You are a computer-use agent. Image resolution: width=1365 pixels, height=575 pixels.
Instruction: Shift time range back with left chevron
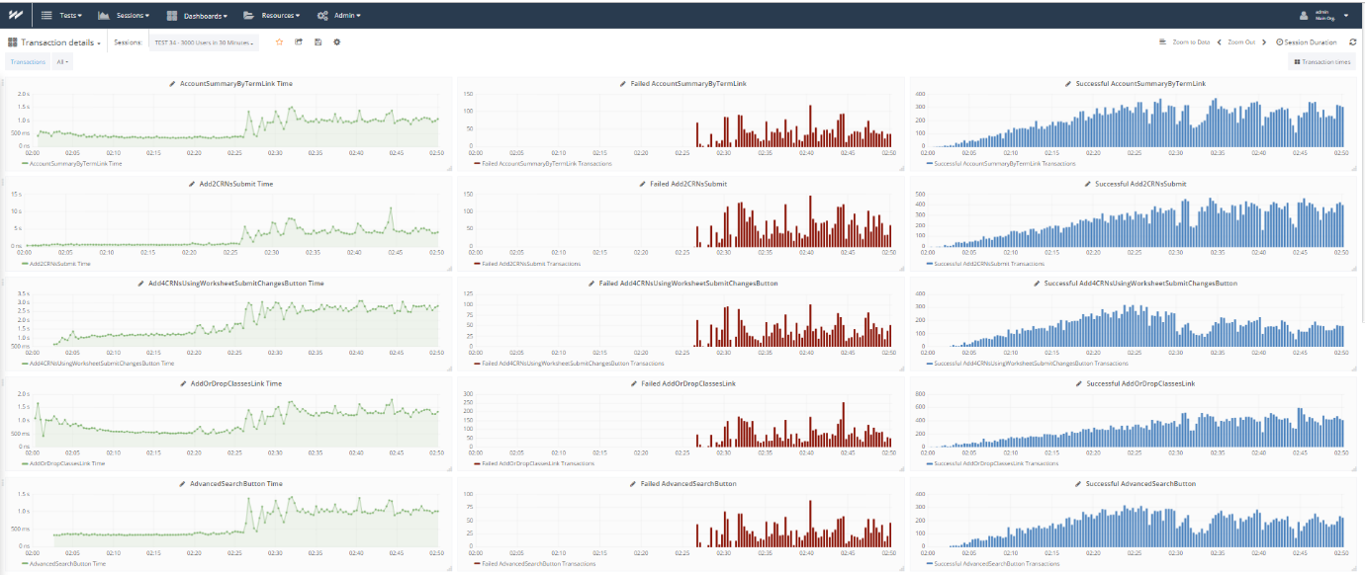click(x=1219, y=42)
